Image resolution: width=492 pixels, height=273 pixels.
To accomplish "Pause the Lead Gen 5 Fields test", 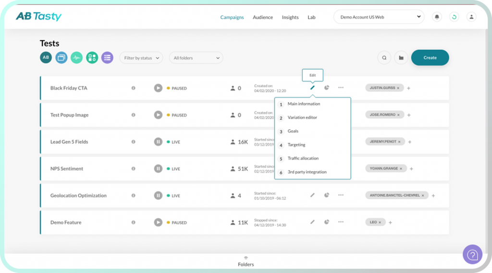I will click(158, 142).
